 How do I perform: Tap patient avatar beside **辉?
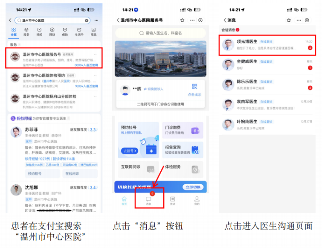point(125,90)
